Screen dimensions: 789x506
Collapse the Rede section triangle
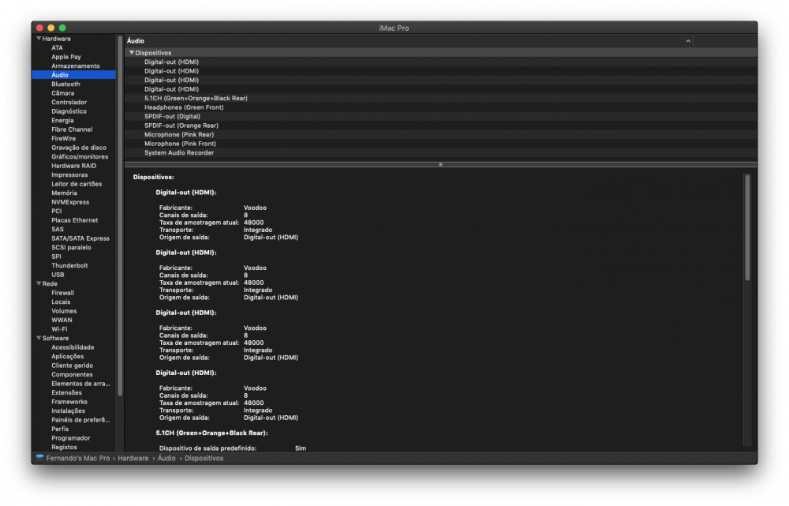point(39,283)
